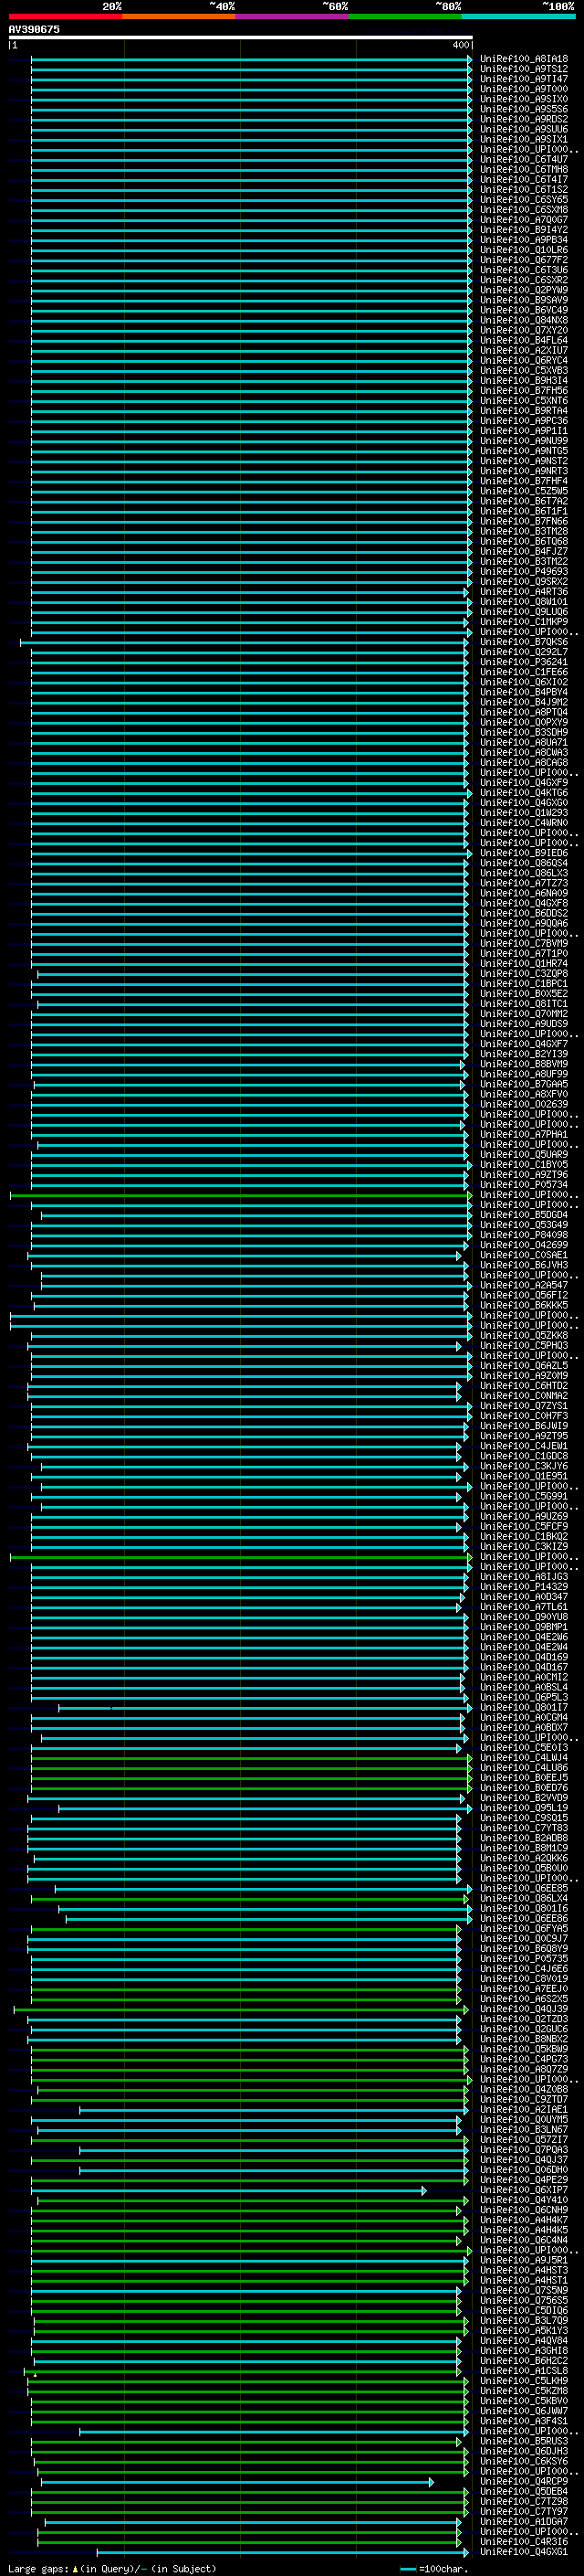Click the UniRef100_Q5KBW9 hit
The width and height of the screenshot is (584, 2576).
[524, 2049]
